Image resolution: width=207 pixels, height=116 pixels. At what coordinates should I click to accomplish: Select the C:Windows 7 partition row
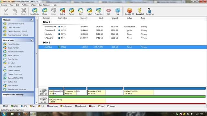(122, 30)
